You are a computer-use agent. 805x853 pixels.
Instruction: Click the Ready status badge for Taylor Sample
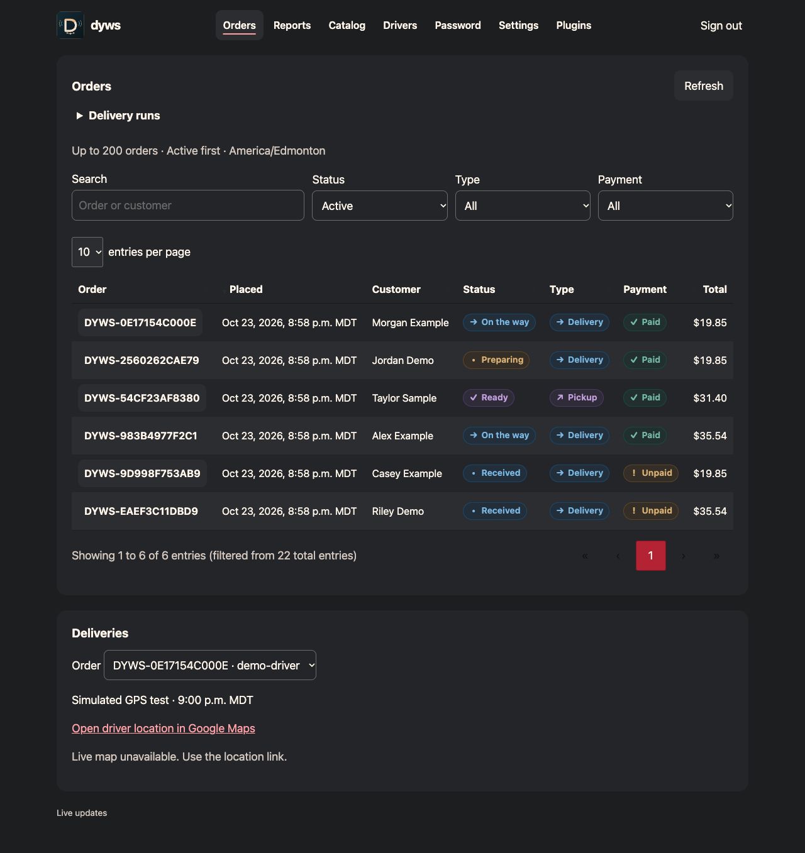coord(489,398)
